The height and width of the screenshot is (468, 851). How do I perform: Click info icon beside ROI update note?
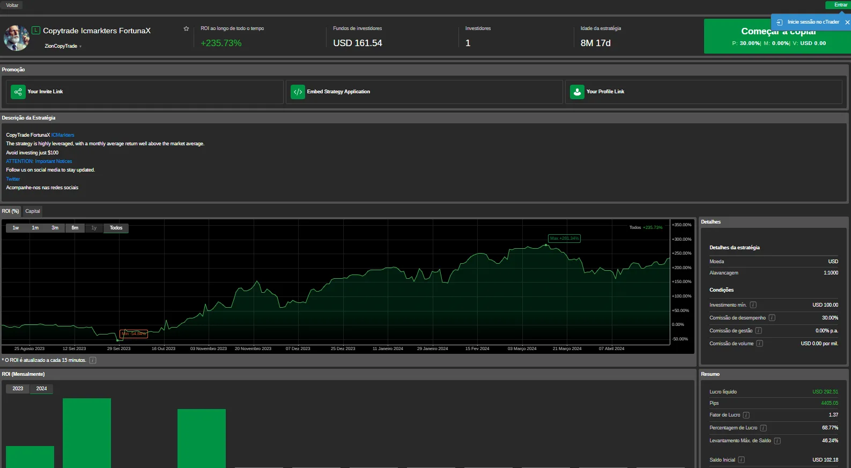[92, 360]
